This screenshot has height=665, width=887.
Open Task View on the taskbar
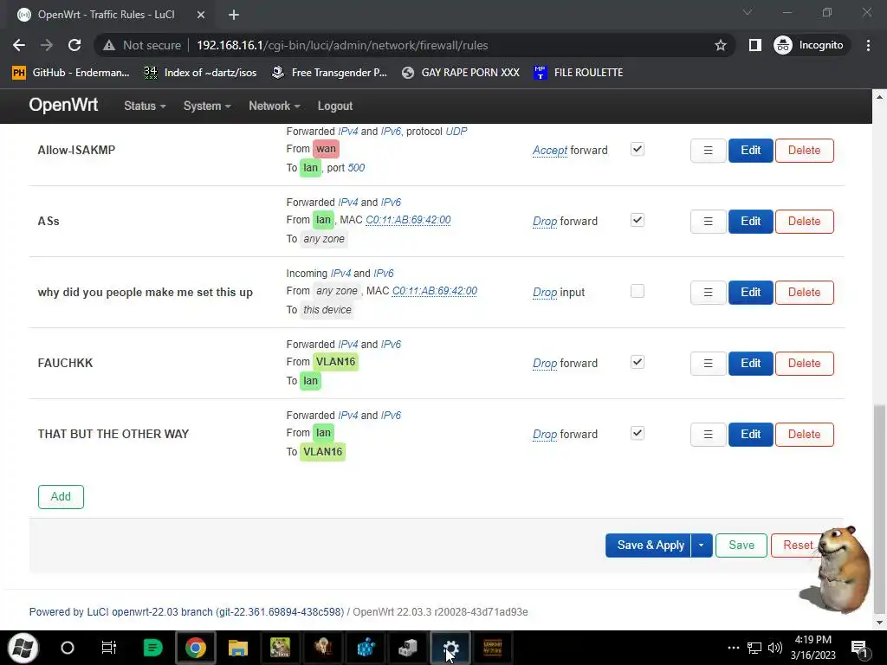point(108,648)
